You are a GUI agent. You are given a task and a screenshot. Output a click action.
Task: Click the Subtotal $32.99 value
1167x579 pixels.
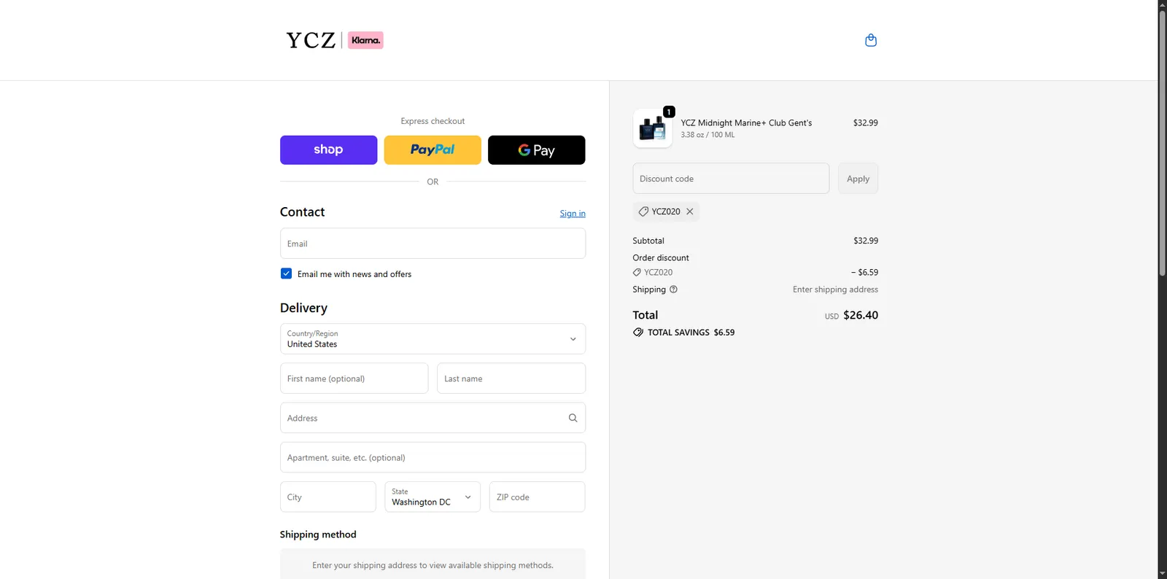click(x=866, y=241)
